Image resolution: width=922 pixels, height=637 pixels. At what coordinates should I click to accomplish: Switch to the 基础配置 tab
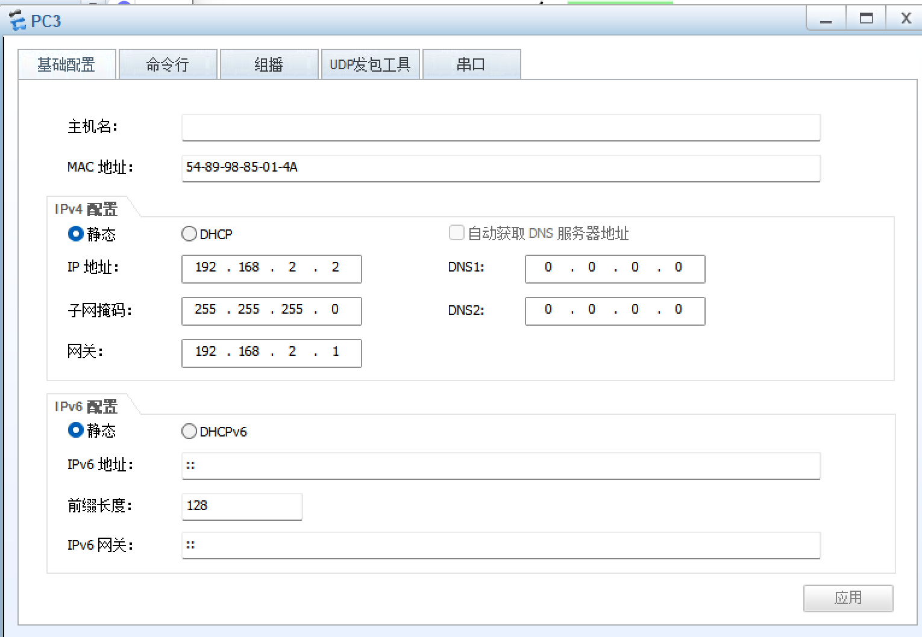(x=67, y=64)
